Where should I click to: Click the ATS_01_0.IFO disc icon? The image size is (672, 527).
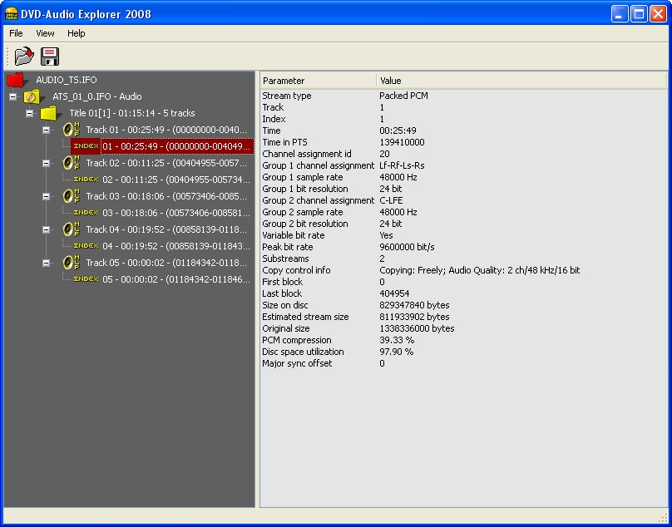point(32,96)
